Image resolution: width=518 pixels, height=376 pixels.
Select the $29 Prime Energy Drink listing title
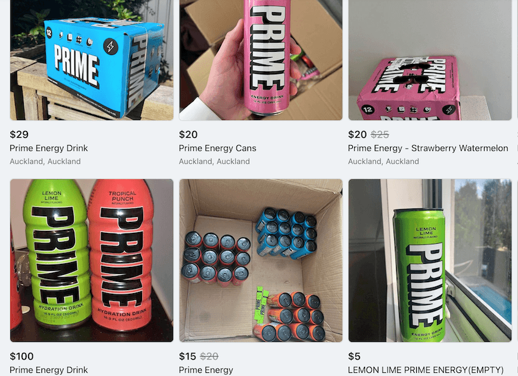(49, 148)
